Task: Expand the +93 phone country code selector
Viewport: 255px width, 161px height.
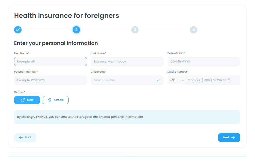Action: coord(177,80)
